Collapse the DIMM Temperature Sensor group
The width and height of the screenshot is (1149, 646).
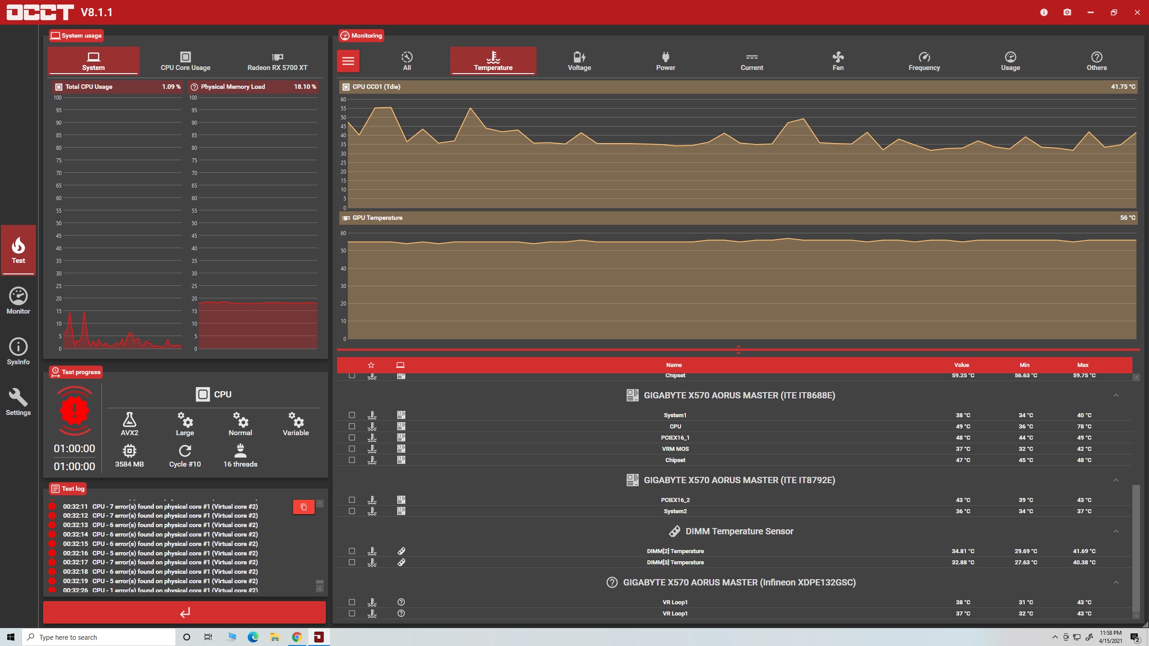1116,531
